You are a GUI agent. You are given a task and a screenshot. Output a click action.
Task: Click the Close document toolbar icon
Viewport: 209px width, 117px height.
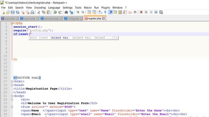[x=23, y=12]
